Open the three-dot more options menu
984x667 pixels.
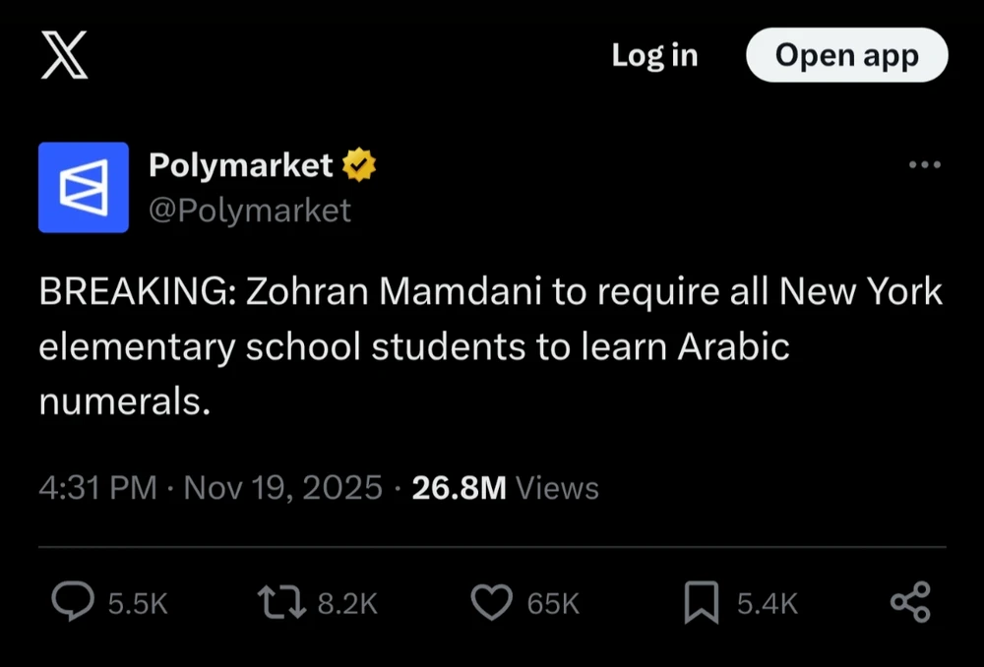[x=924, y=165]
